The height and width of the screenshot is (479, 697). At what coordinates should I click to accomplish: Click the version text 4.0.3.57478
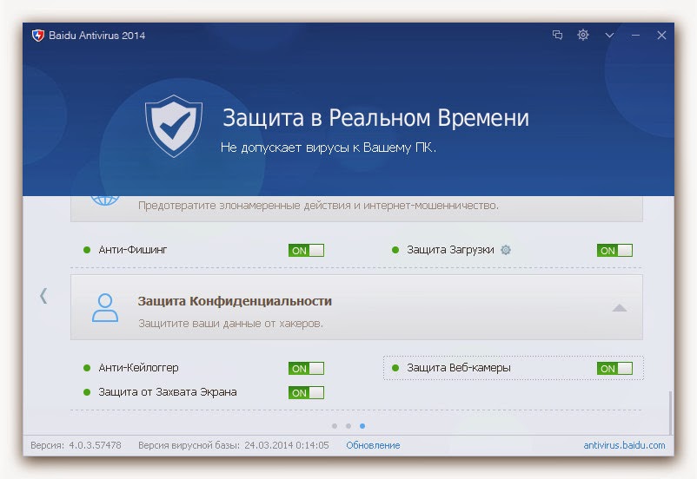coord(95,445)
